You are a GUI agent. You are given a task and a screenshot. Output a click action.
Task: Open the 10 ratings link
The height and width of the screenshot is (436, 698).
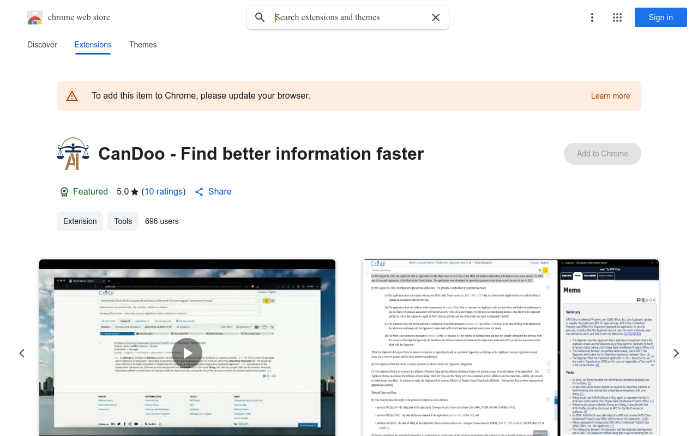(x=164, y=192)
